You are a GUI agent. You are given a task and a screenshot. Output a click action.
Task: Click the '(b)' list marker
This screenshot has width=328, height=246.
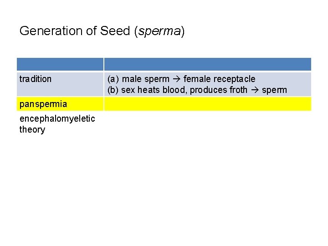click(x=113, y=90)
